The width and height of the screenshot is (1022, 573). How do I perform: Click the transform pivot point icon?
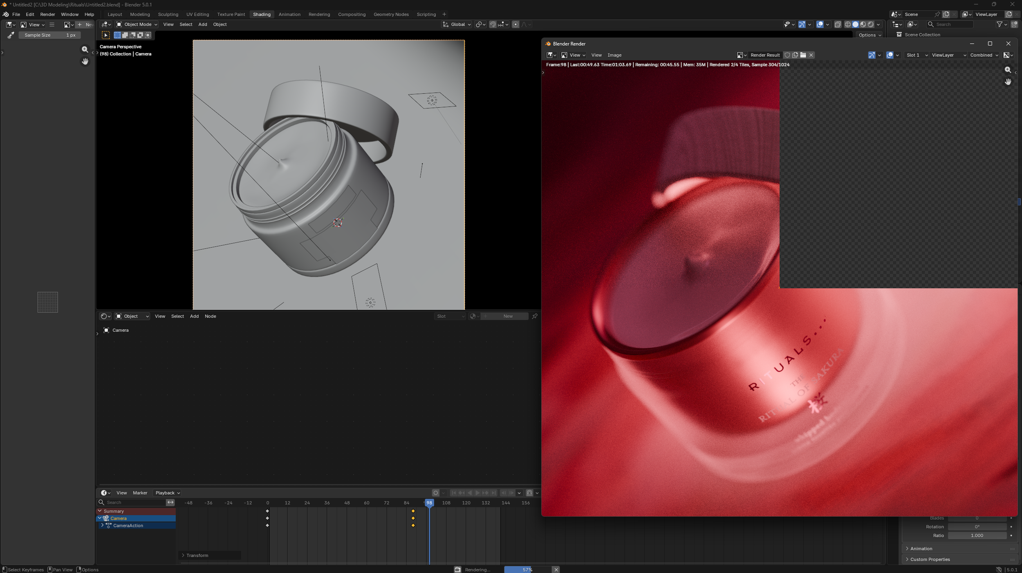tap(480, 24)
